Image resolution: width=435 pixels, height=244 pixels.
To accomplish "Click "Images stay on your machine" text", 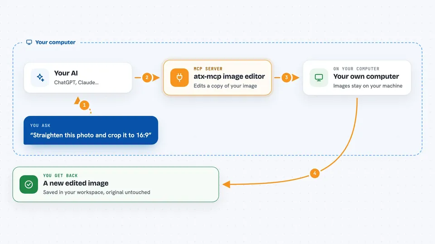I will [367, 86].
